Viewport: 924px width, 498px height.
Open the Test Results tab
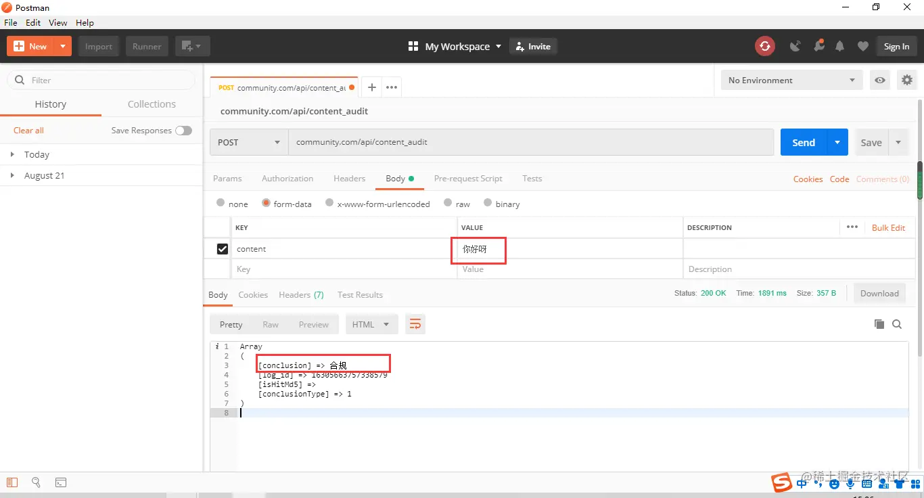pos(360,295)
